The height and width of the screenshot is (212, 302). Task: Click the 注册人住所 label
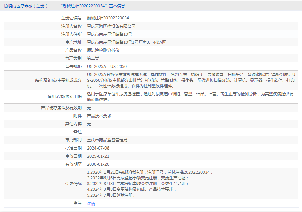click(71, 34)
